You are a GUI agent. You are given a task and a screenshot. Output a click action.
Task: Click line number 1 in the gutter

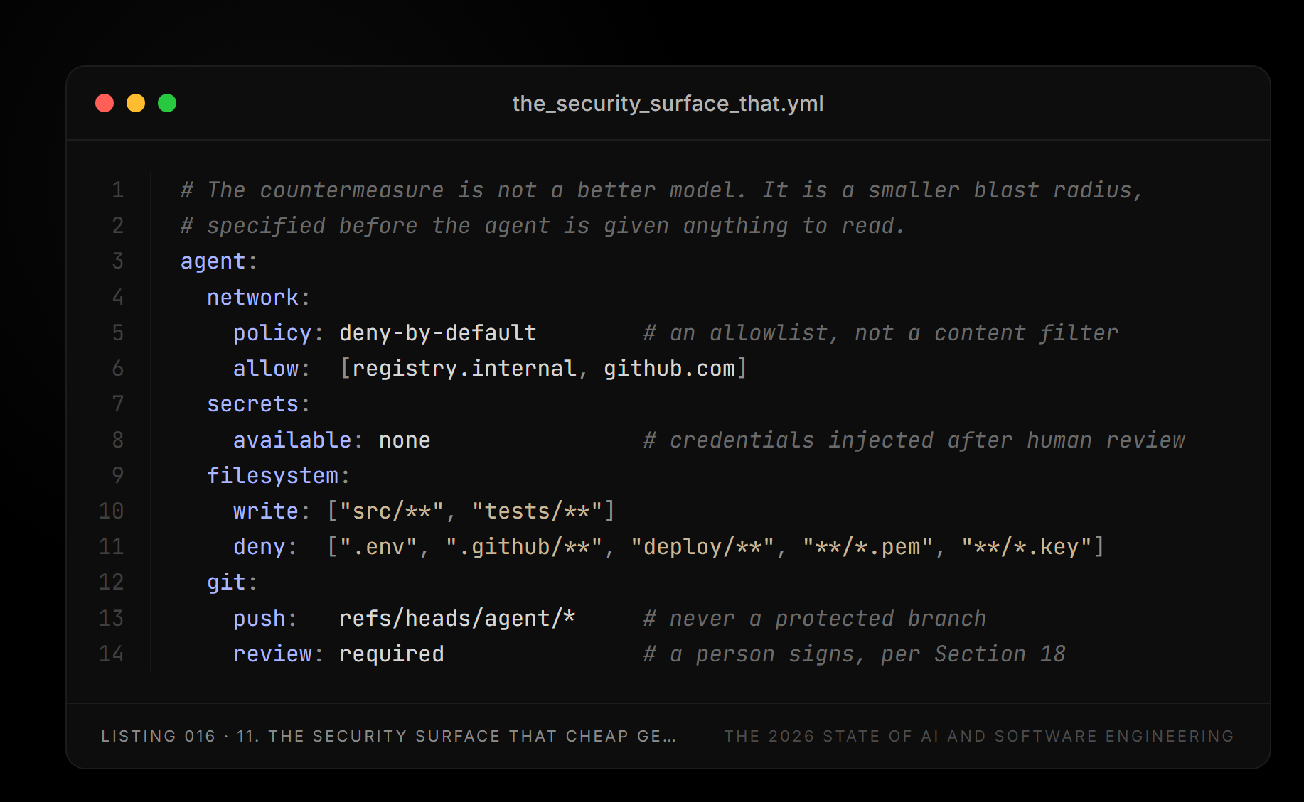coord(118,190)
